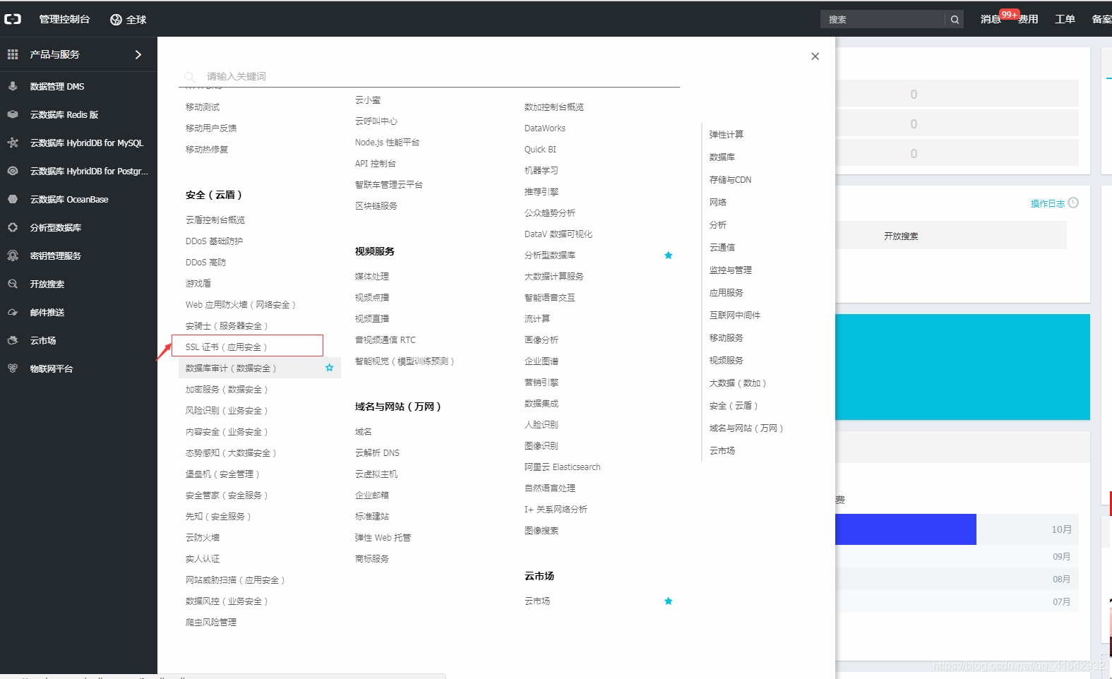Screen dimensions: 1112x679
Task: Open 移动热修复 entry
Action: coord(206,149)
